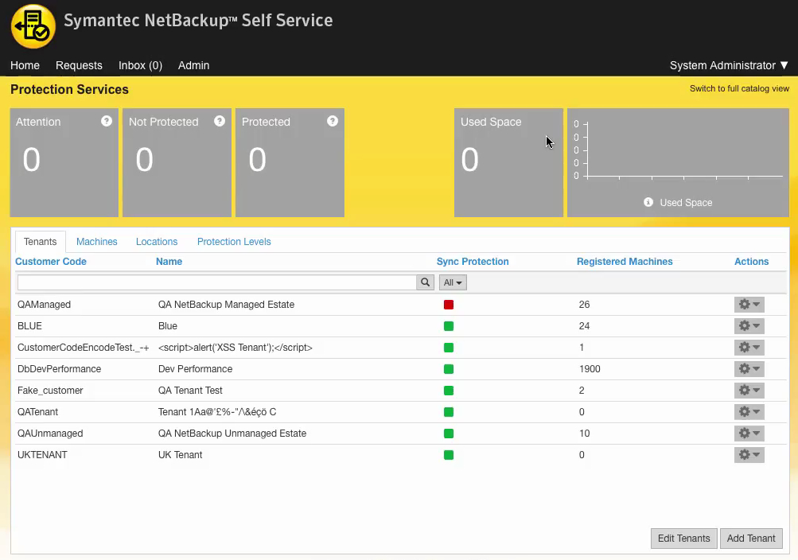Click the Fake_customer green sync indicator
The image size is (798, 560).
449,391
